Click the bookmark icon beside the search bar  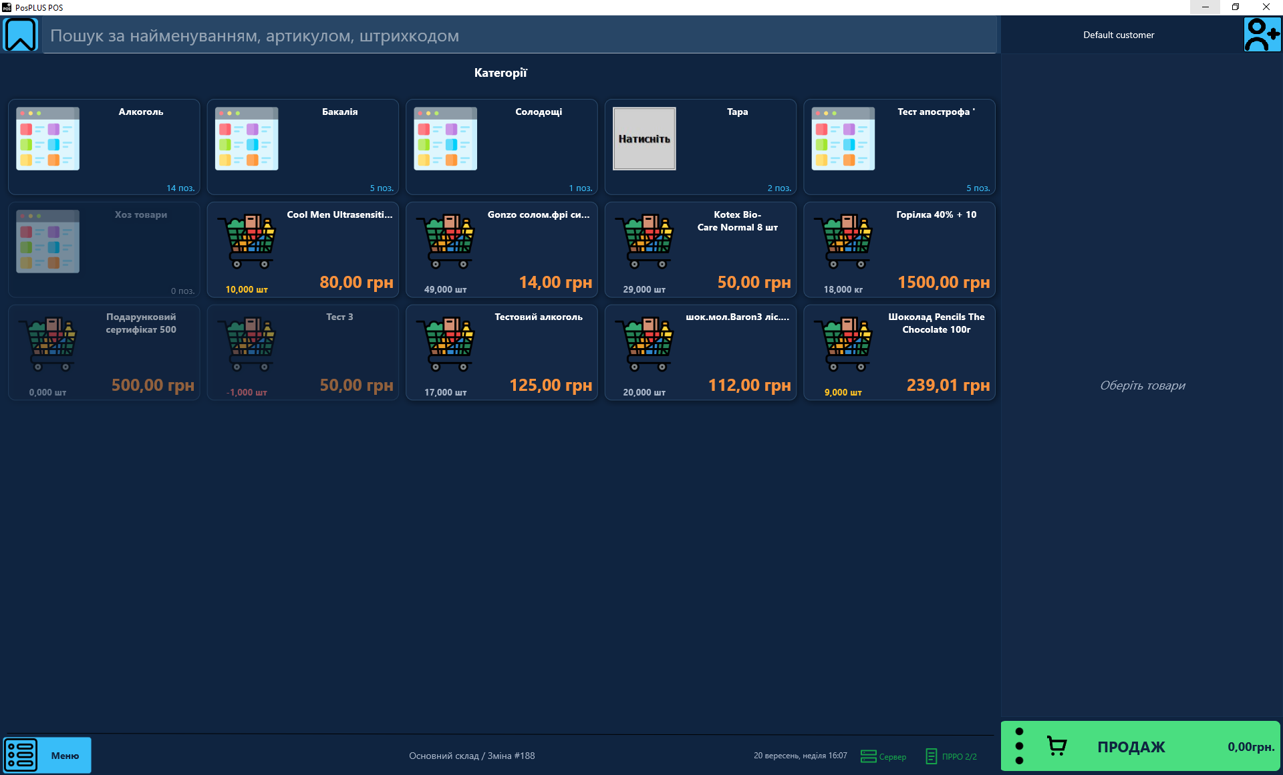coord(21,35)
